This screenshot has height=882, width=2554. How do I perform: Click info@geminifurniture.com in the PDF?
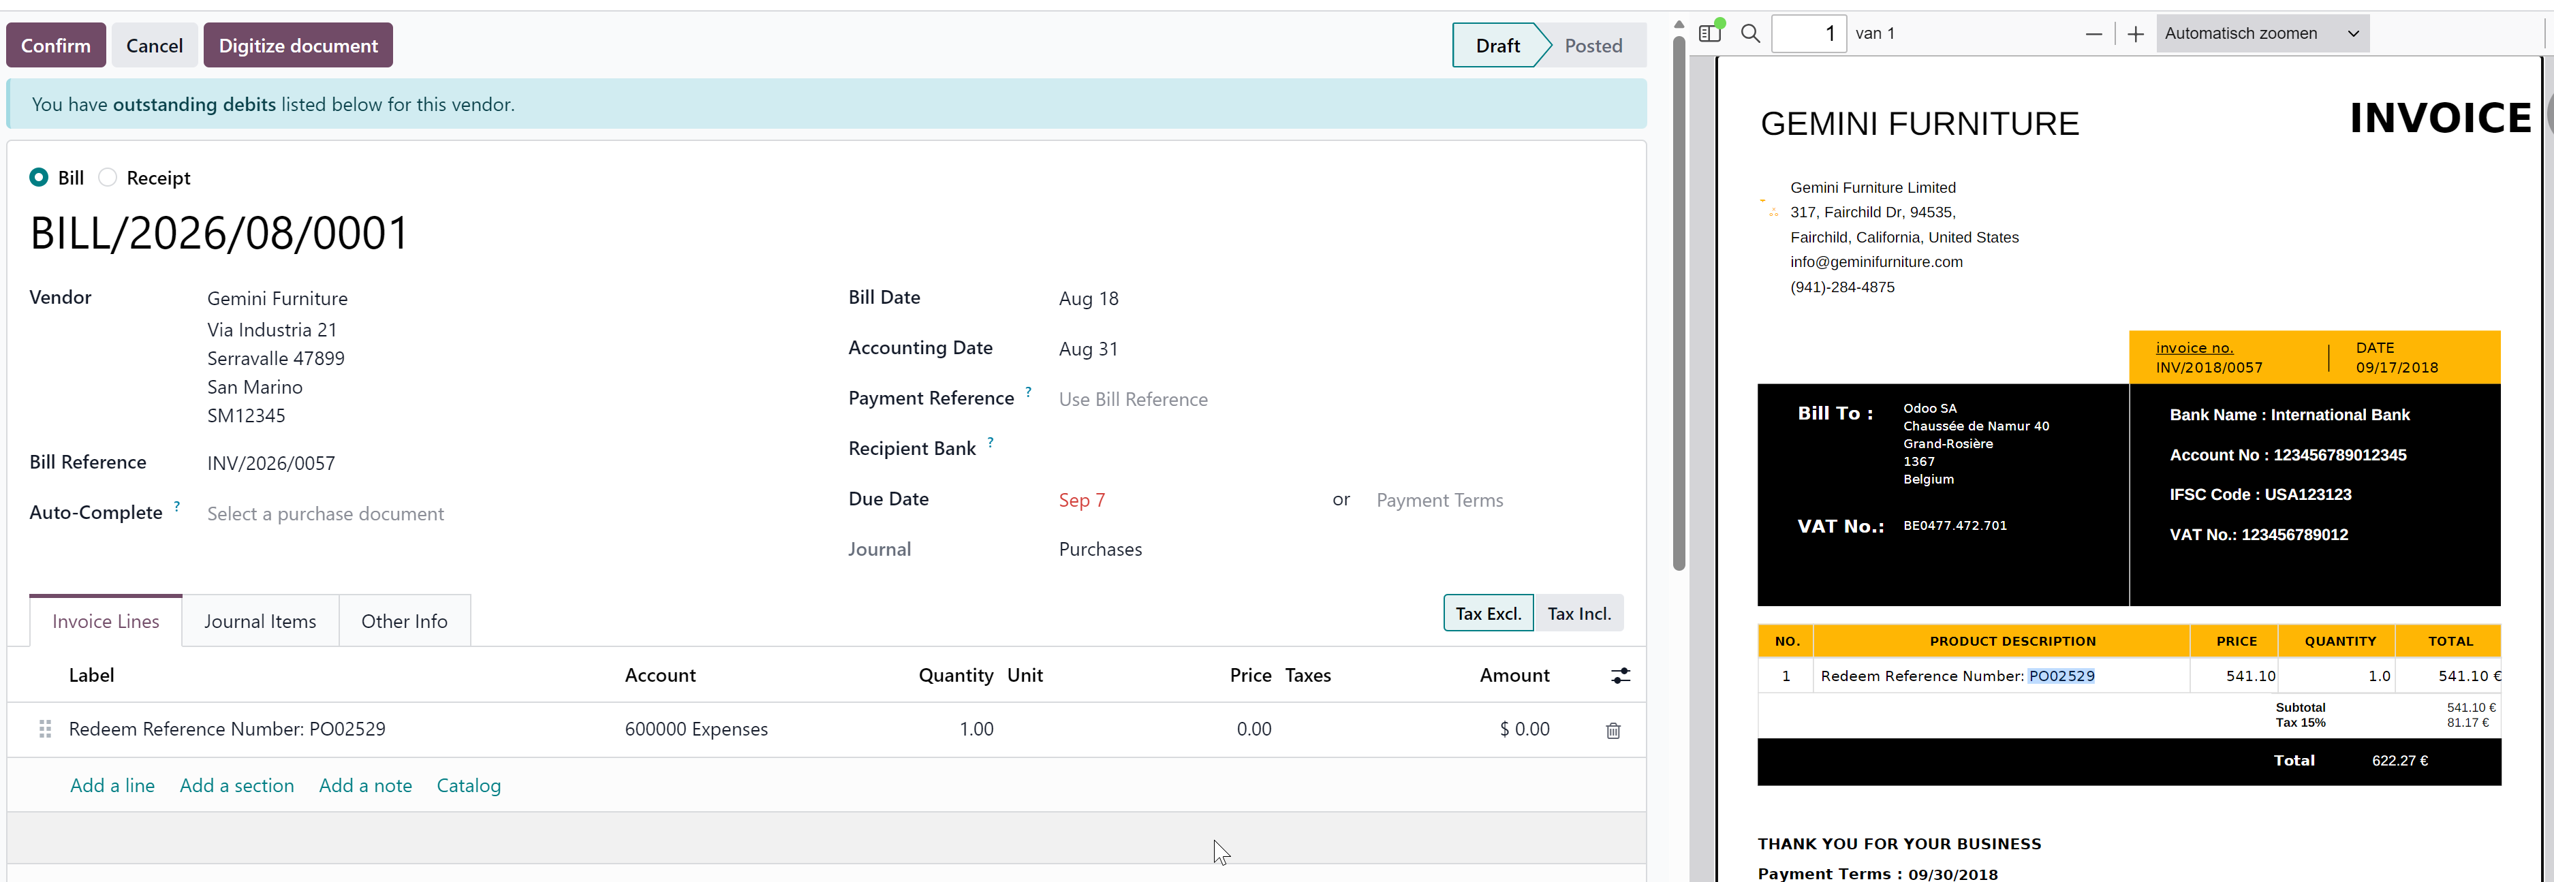pos(1876,263)
